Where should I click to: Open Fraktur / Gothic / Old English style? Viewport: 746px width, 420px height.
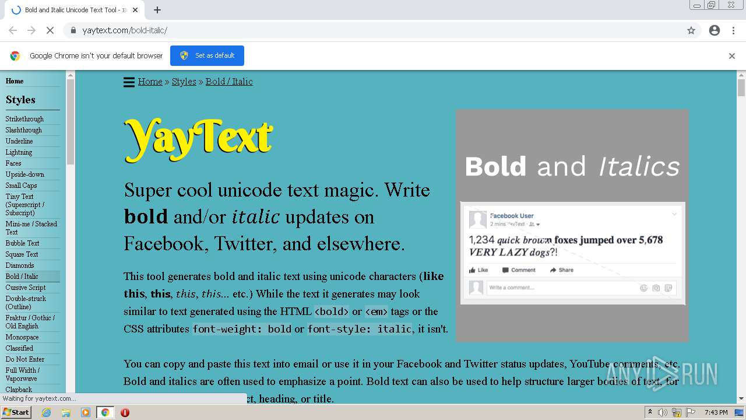30,322
